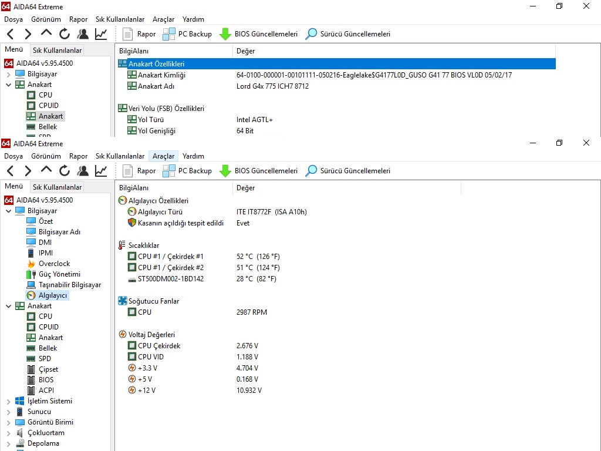
Task: Click the user icon in lower toolbar
Action: 82,171
